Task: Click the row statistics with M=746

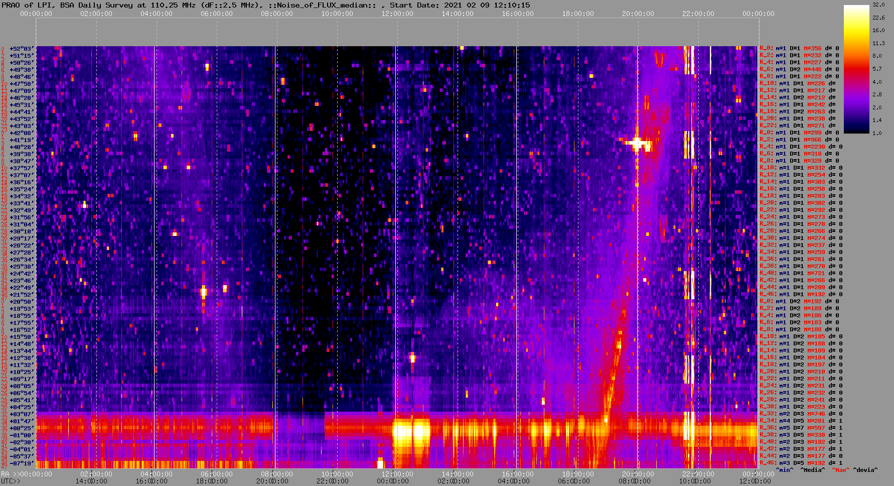Action: click(801, 414)
